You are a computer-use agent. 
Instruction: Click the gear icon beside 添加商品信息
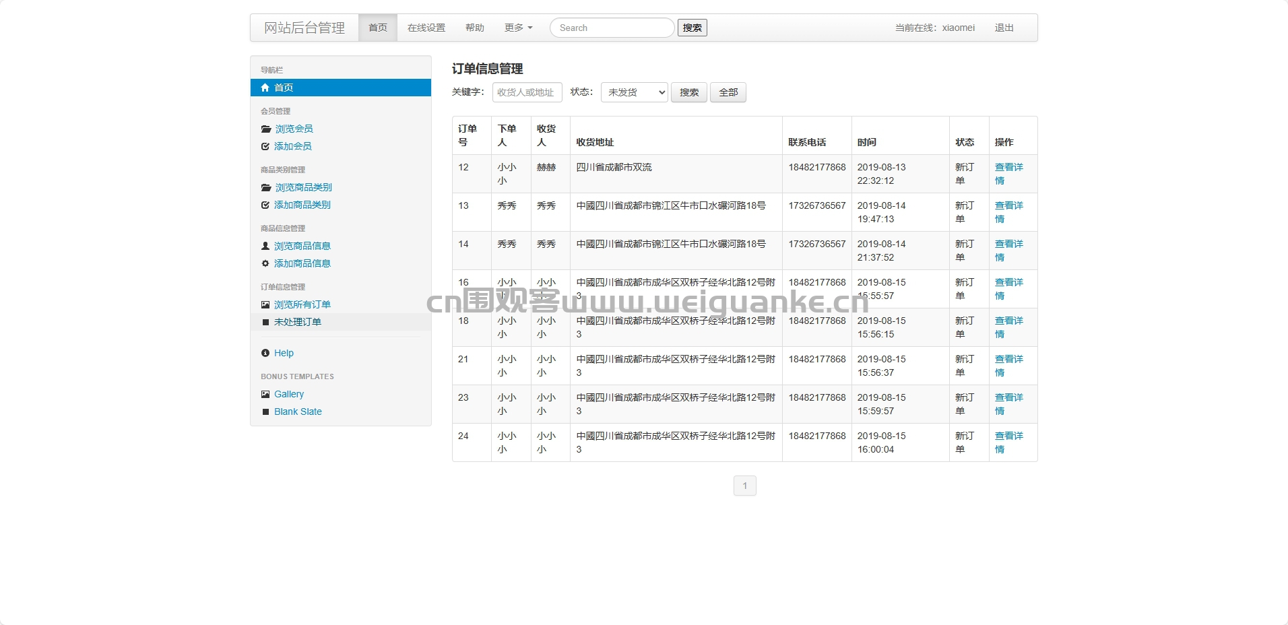pyautogui.click(x=265, y=264)
